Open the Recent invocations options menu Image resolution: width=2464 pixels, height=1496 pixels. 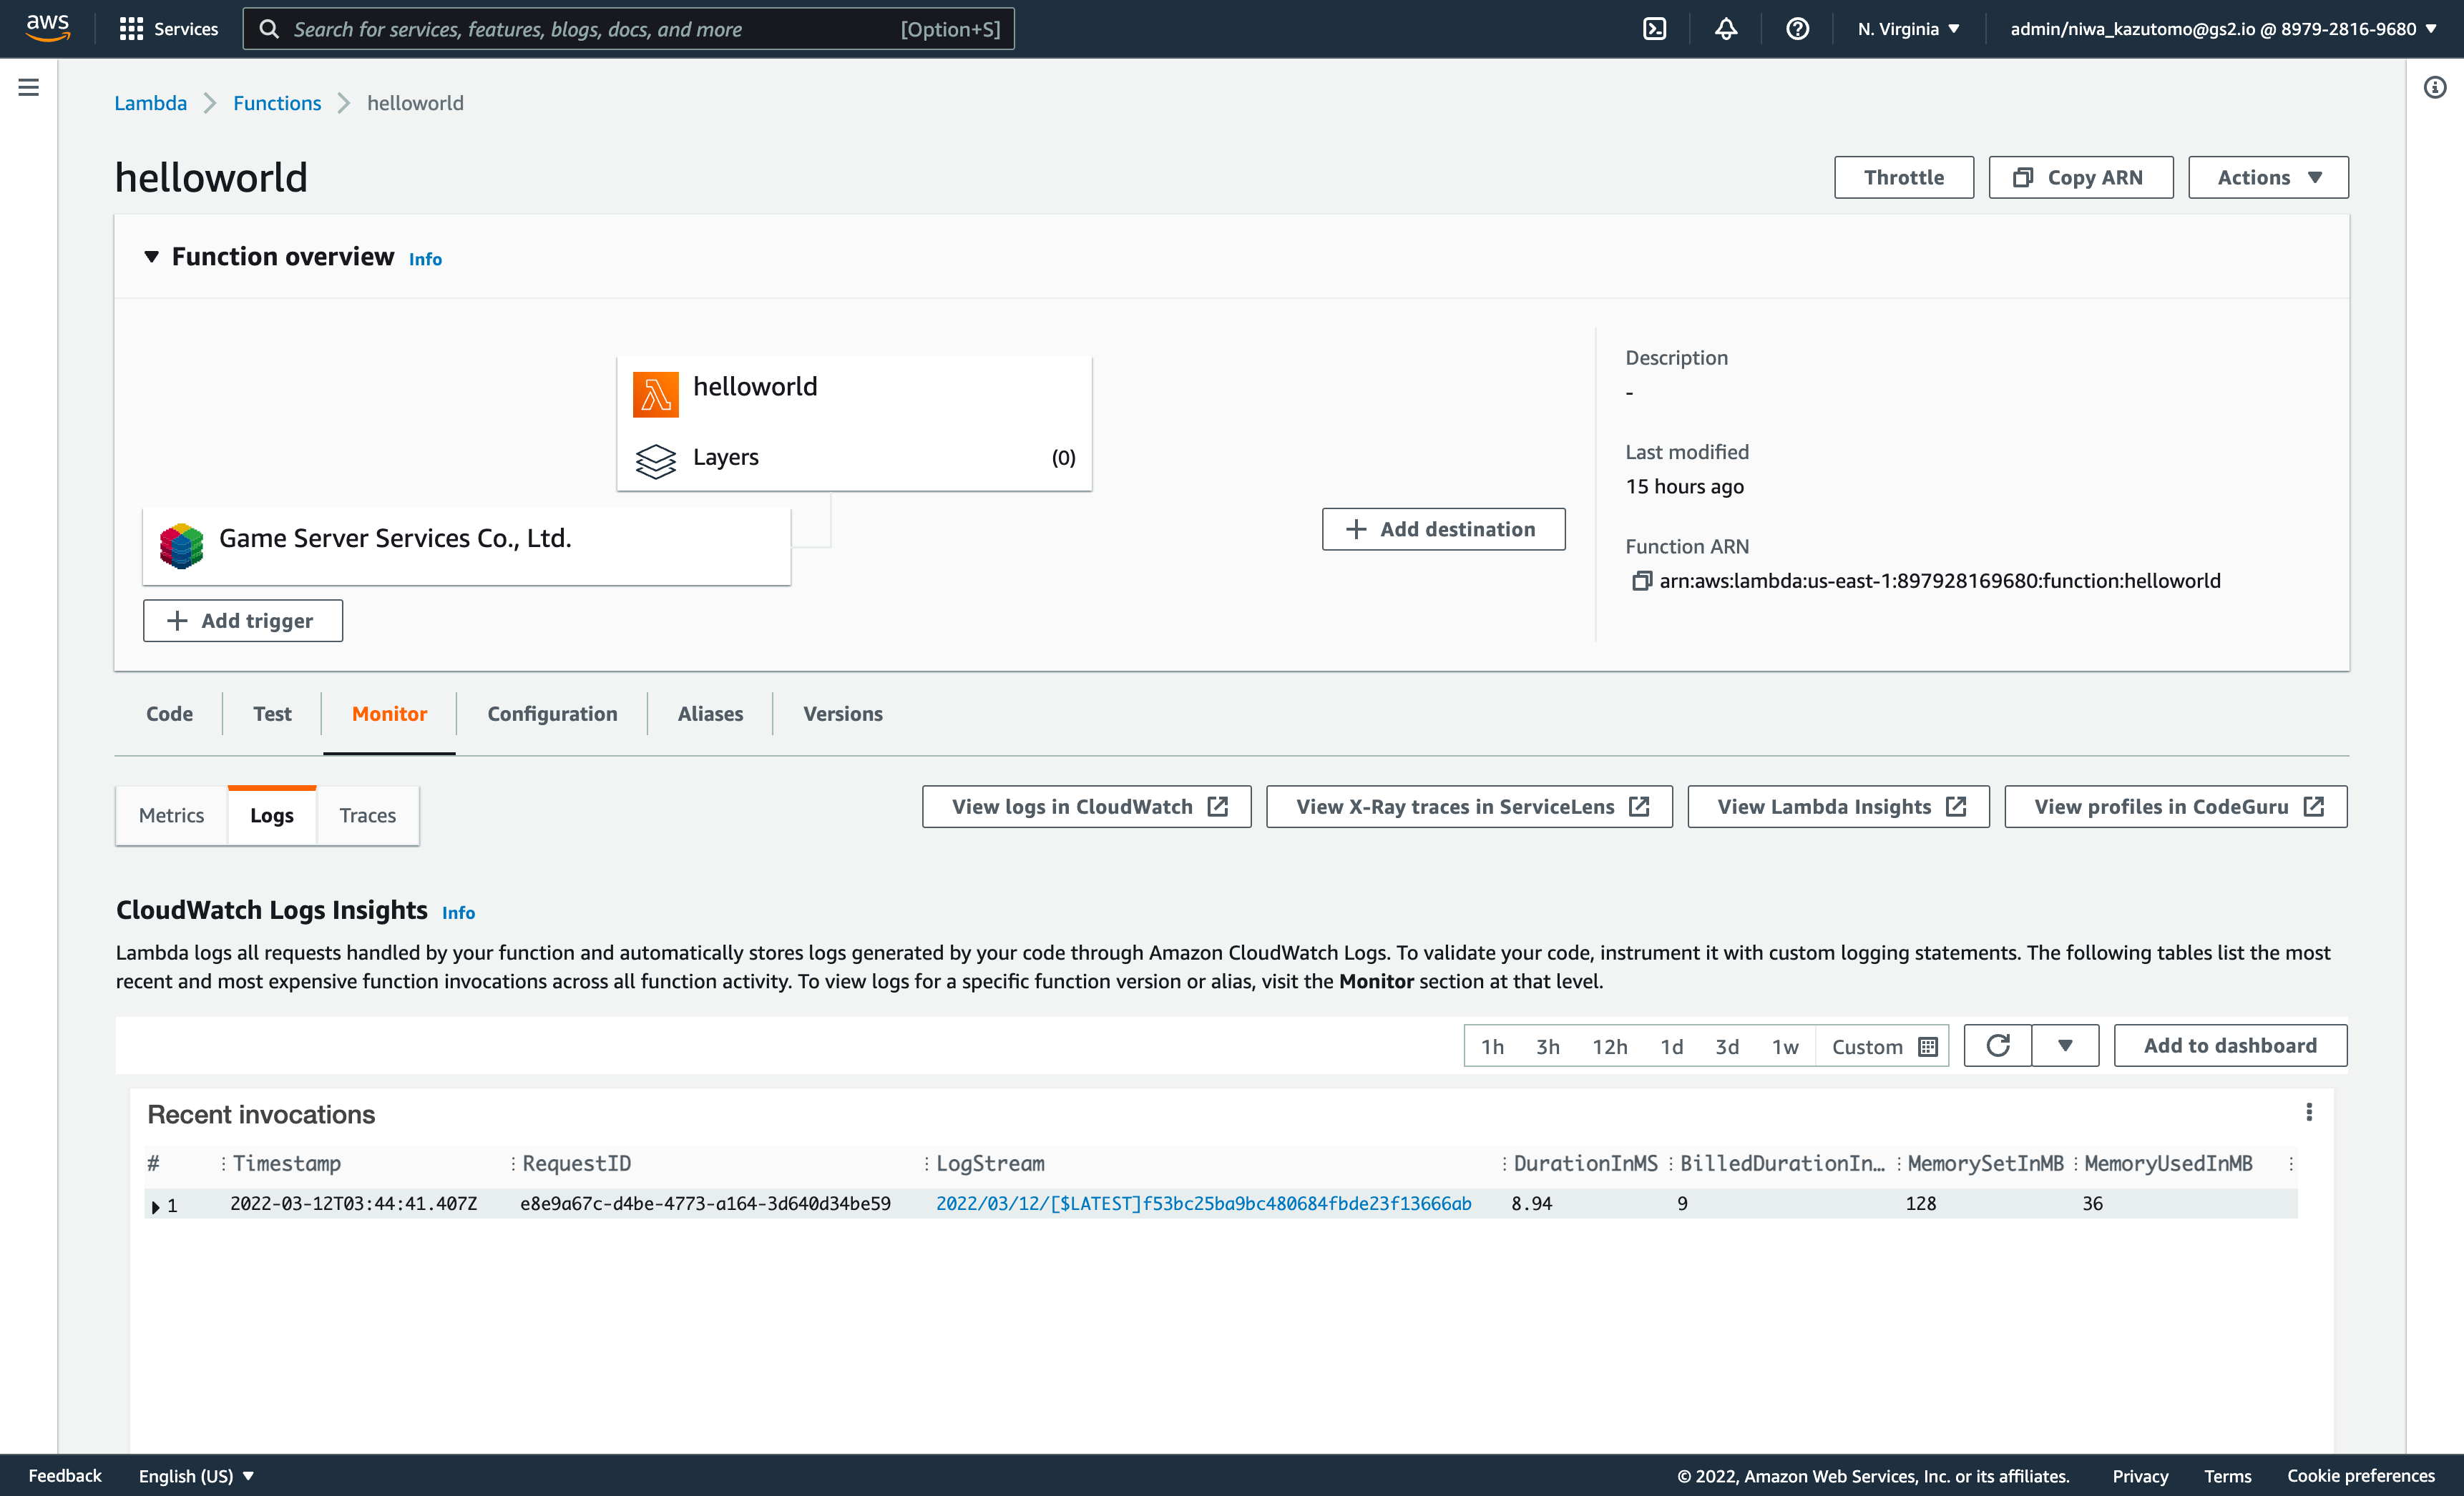click(x=2309, y=1112)
